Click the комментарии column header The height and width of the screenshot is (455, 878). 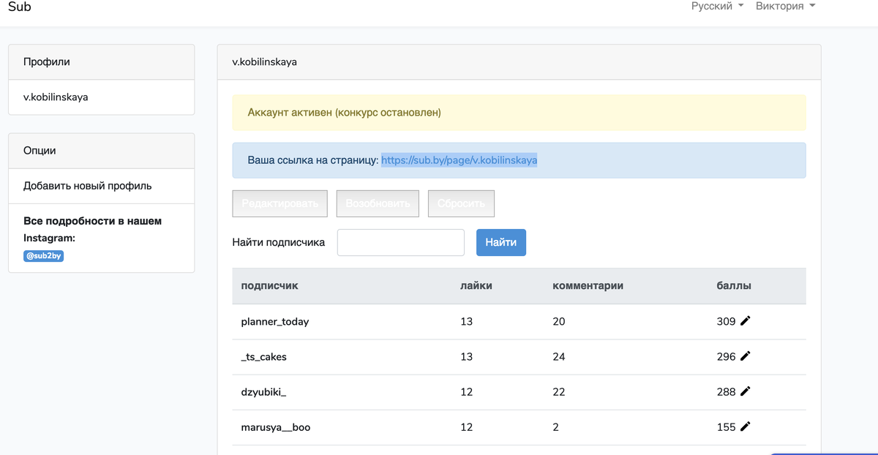588,286
